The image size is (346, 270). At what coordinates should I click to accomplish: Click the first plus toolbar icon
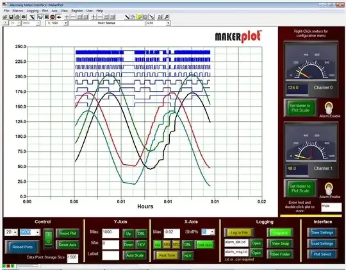click(x=67, y=17)
